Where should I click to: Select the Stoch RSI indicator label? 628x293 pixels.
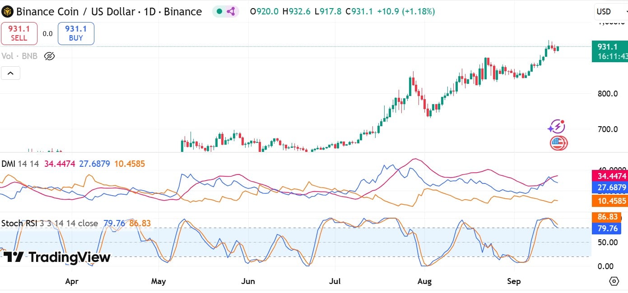[x=49, y=223]
